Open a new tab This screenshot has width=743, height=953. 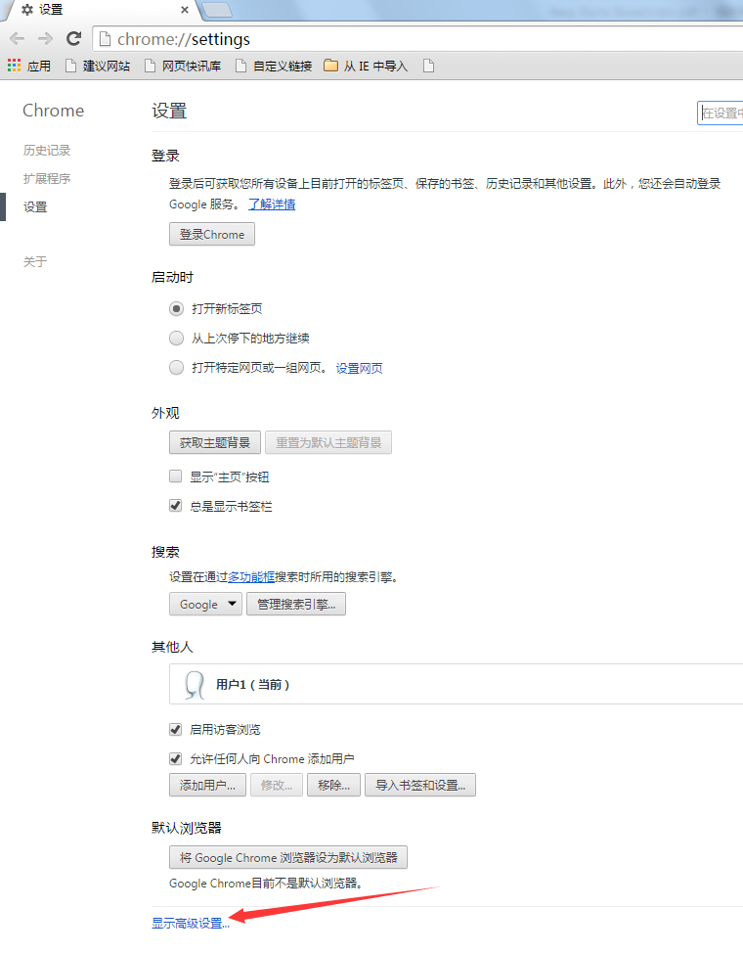[217, 10]
